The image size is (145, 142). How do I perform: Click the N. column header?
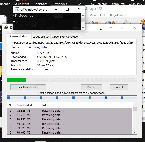tap(11, 105)
